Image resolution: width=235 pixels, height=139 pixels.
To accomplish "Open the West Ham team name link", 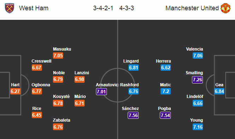I will (x=34, y=8).
